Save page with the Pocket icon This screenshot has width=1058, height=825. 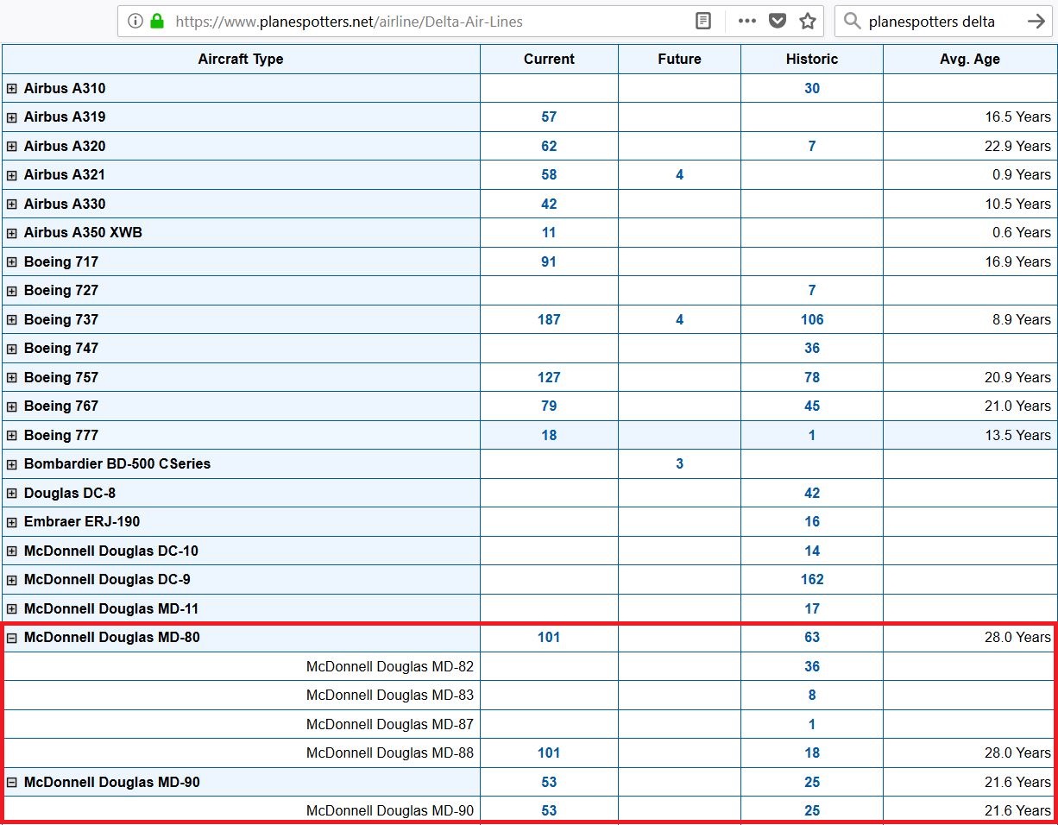tap(778, 22)
